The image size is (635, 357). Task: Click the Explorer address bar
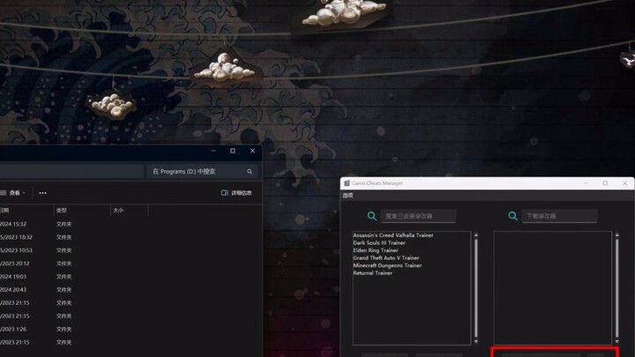[71, 172]
